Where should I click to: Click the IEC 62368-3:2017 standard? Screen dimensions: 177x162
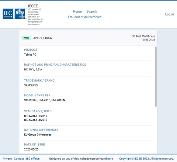point(36,120)
